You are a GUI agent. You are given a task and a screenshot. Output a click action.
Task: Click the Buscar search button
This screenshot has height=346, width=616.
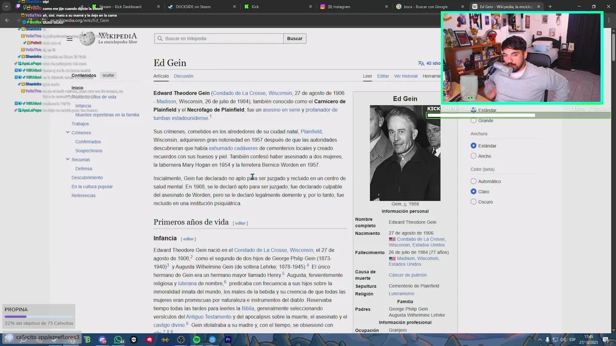295,38
